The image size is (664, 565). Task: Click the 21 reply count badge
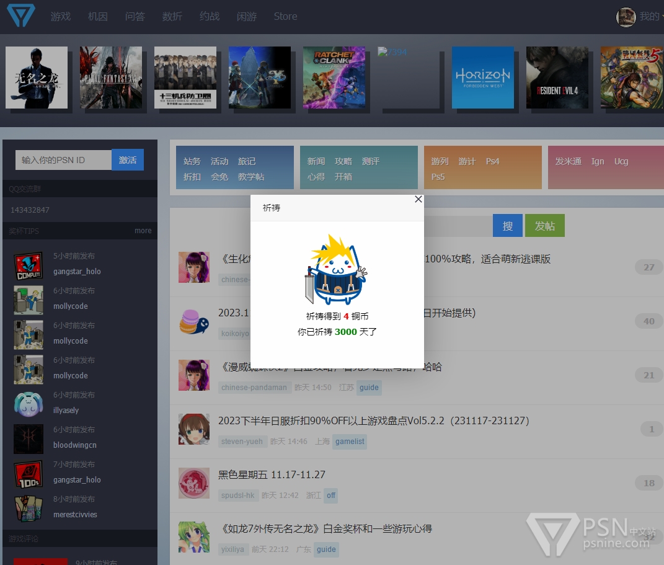click(649, 375)
